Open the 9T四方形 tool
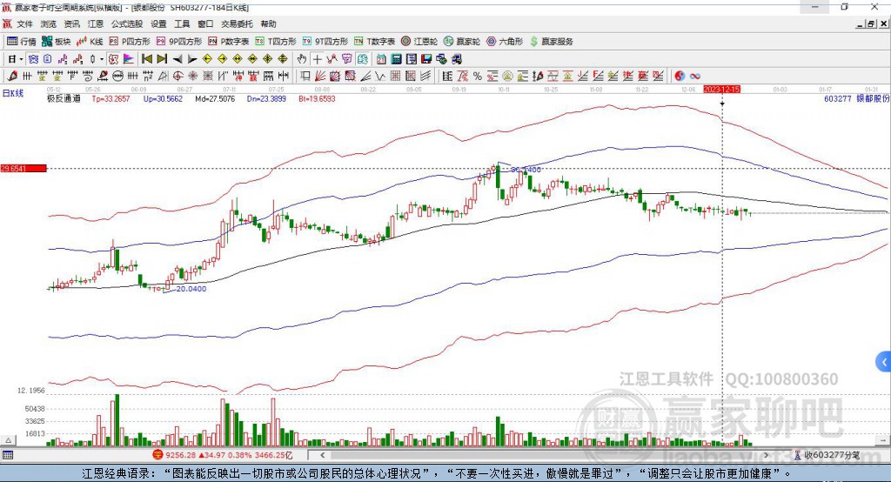Screen dimensions: 891x482 [325, 42]
